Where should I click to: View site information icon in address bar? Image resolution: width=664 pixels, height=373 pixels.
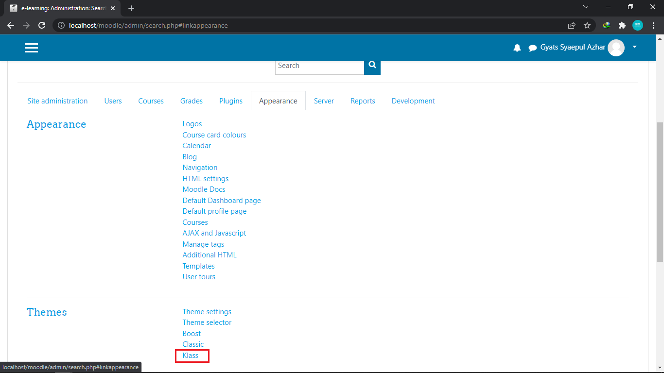click(61, 25)
